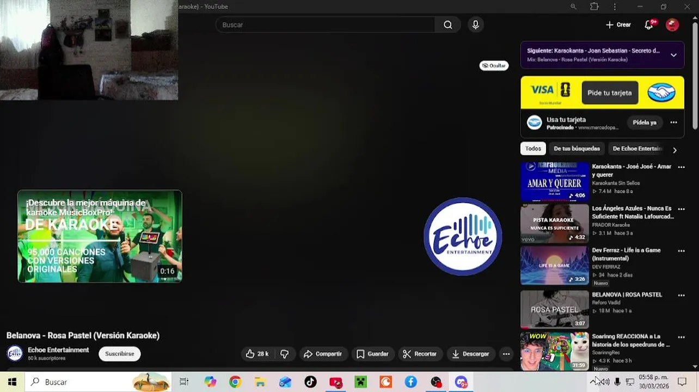
Task: Open Life is a Game thumbnail
Action: pos(554,265)
